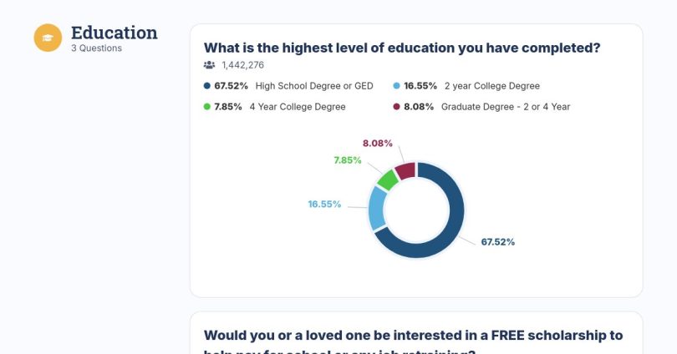Image resolution: width=677 pixels, height=354 pixels.
Task: Select the maroon 8.08% donut segment
Action: click(406, 171)
